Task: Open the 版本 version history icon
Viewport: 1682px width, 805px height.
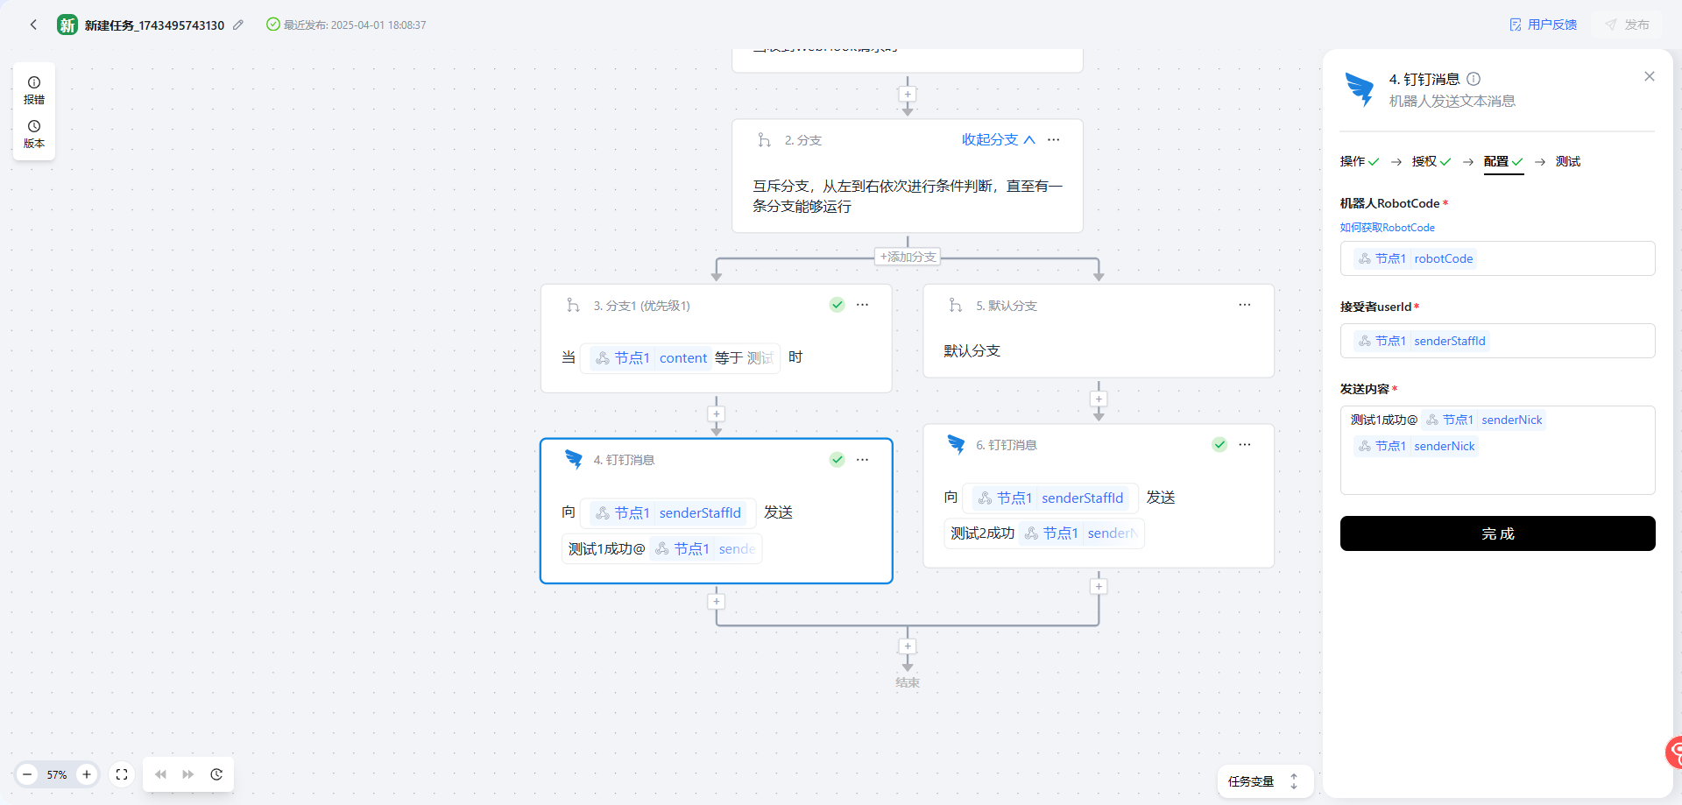Action: coord(34,134)
